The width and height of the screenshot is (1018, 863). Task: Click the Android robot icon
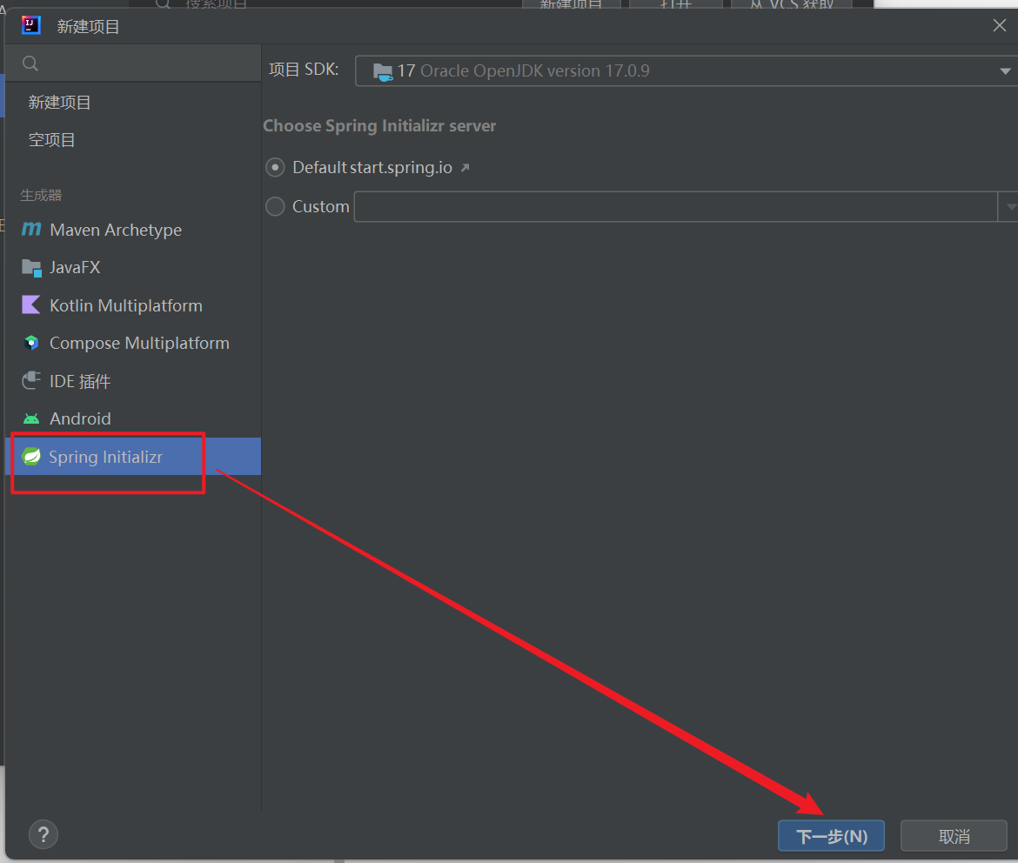(x=31, y=418)
